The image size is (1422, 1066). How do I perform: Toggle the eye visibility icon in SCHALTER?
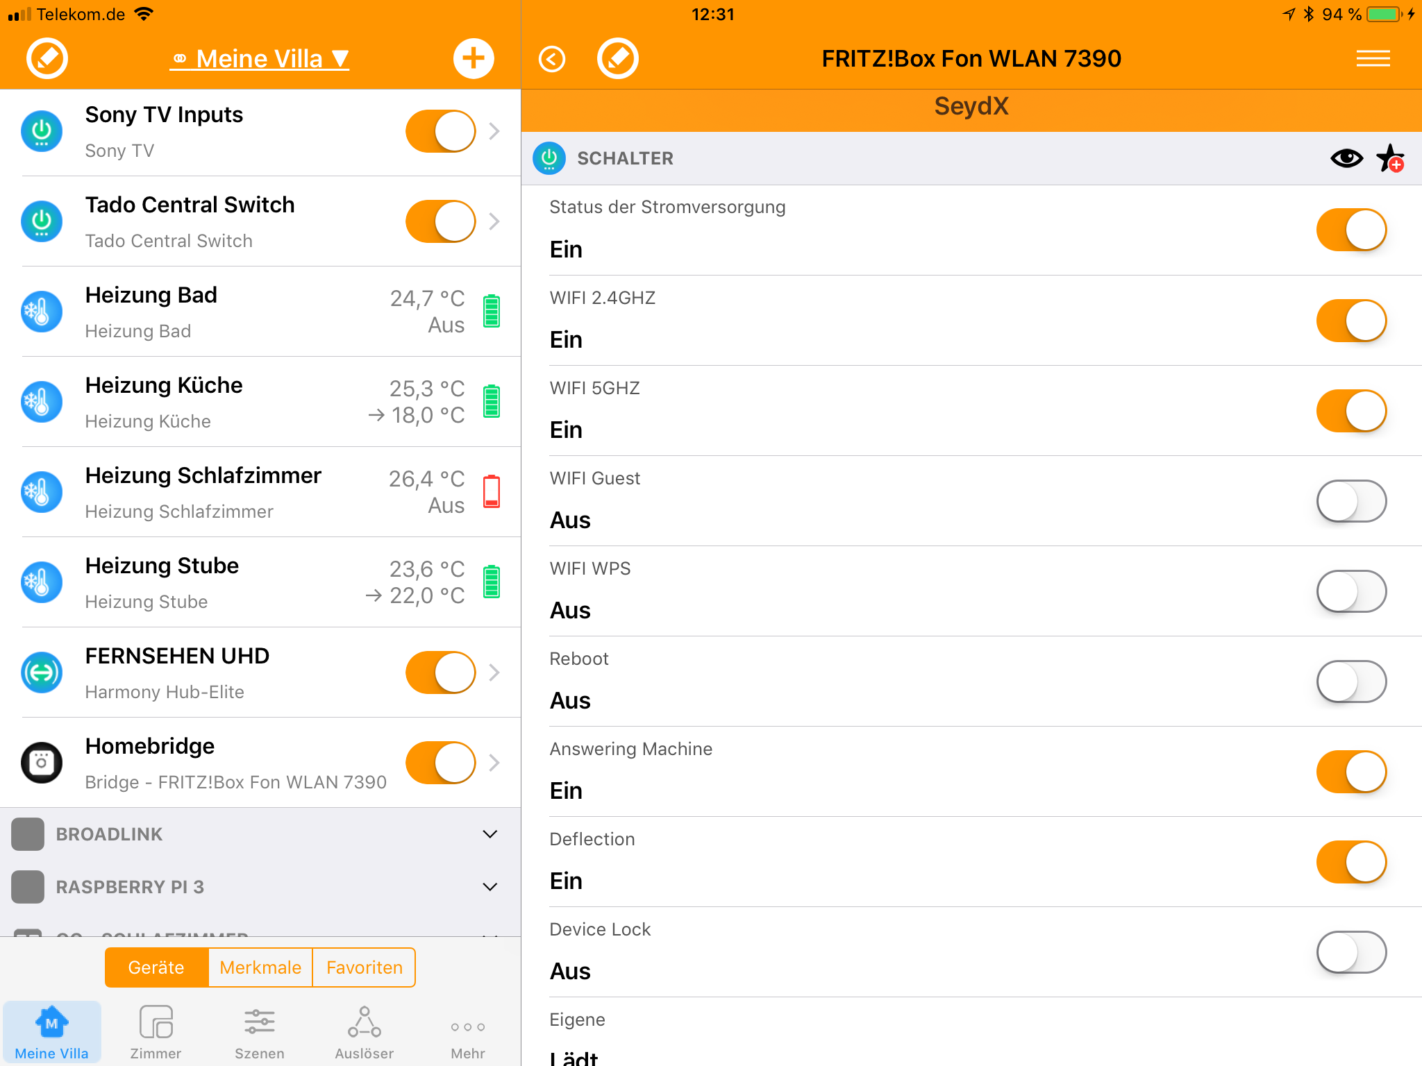[x=1346, y=159]
